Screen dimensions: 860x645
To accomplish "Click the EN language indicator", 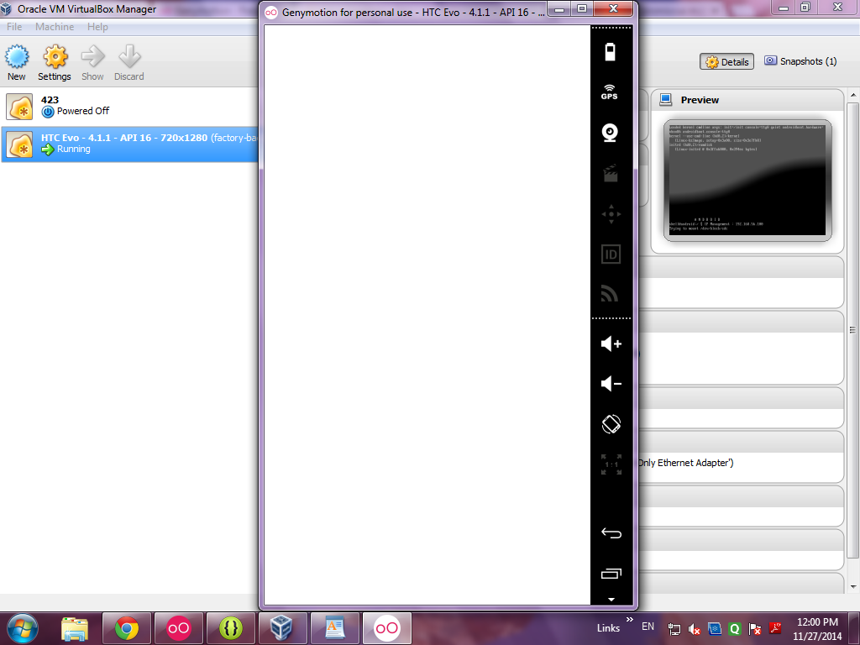I will point(648,627).
